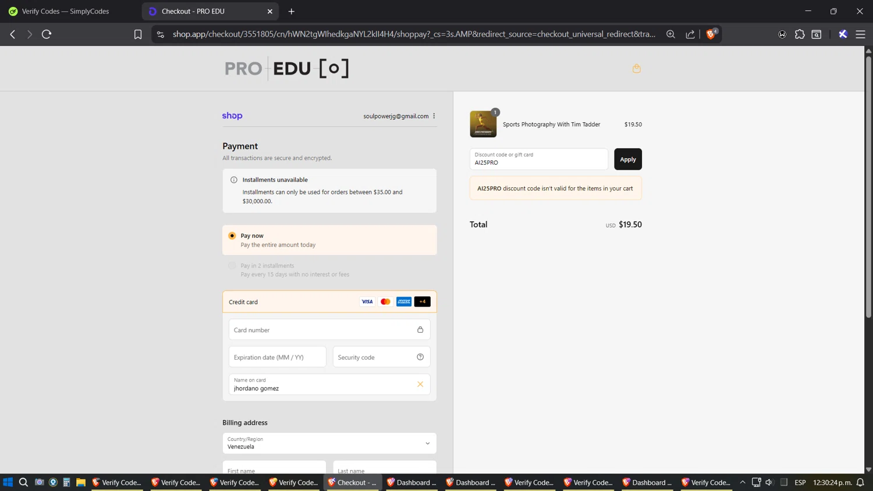This screenshot has height=491, width=873.
Task: Open the volume control in tray
Action: (769, 482)
